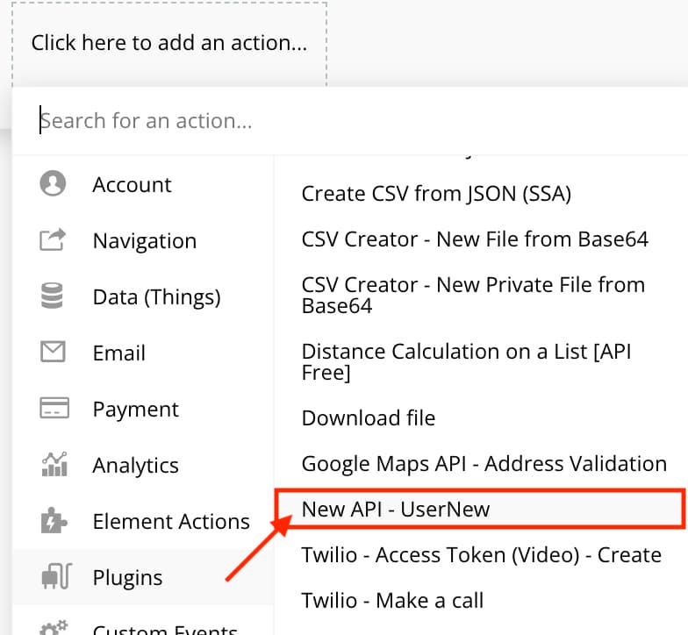Click 'Click here to add an action' box
688x635 pixels.
169,44
